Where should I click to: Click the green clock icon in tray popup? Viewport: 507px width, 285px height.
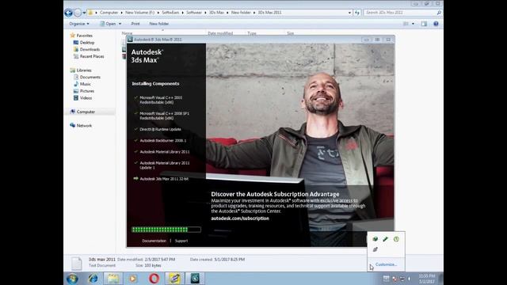[x=396, y=239]
